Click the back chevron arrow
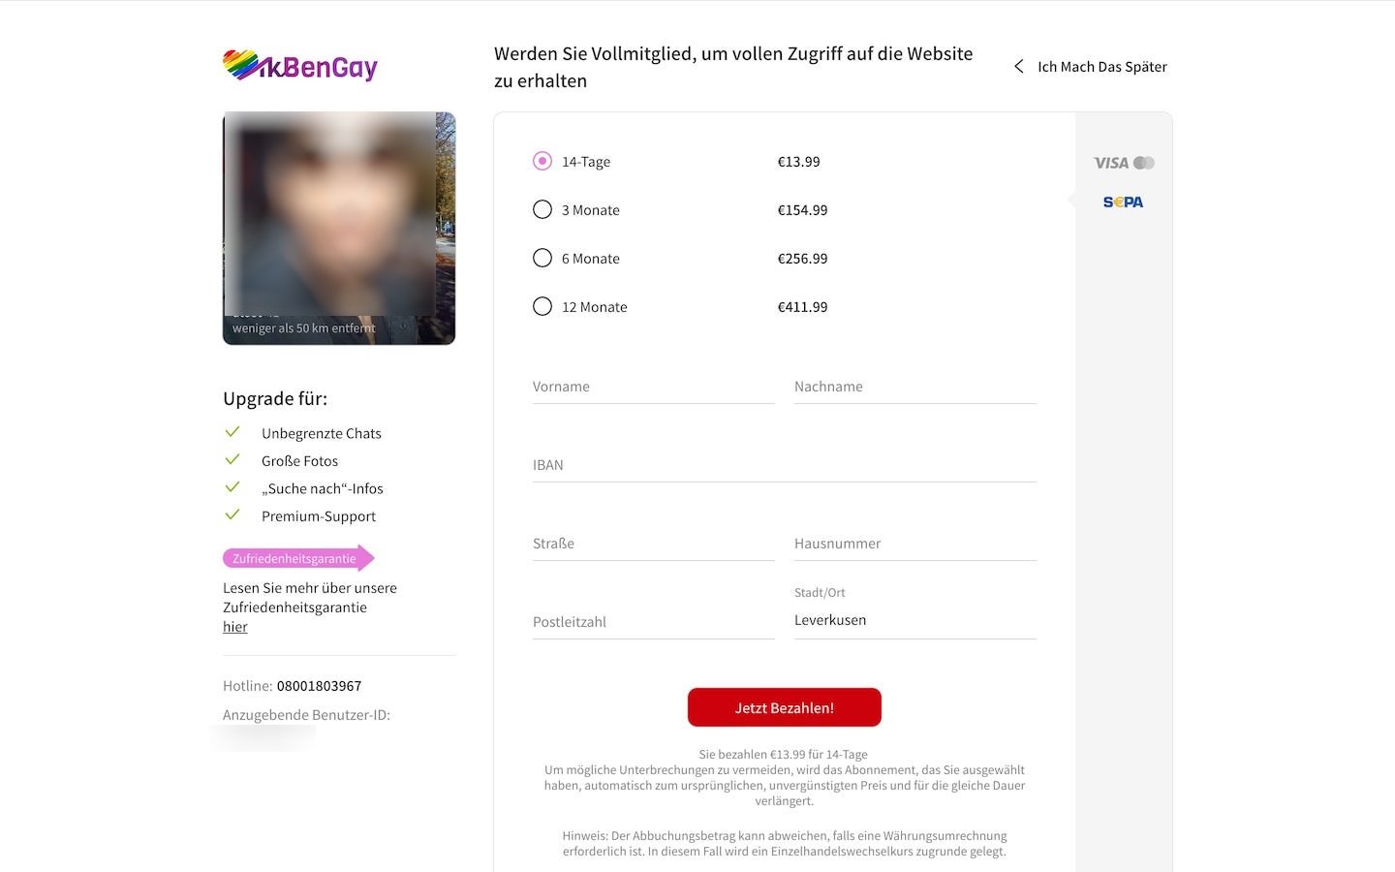1395x872 pixels. [1018, 67]
